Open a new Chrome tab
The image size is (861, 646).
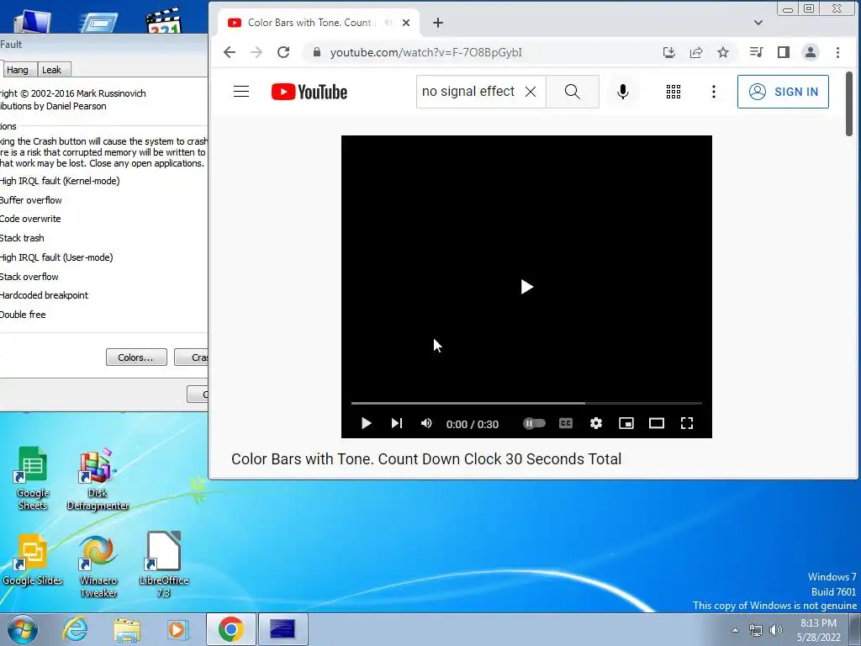pos(437,23)
